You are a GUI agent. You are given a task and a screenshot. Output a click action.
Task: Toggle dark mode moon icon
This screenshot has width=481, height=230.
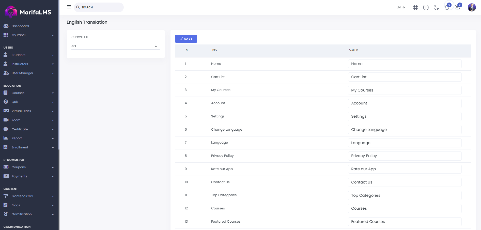click(436, 7)
